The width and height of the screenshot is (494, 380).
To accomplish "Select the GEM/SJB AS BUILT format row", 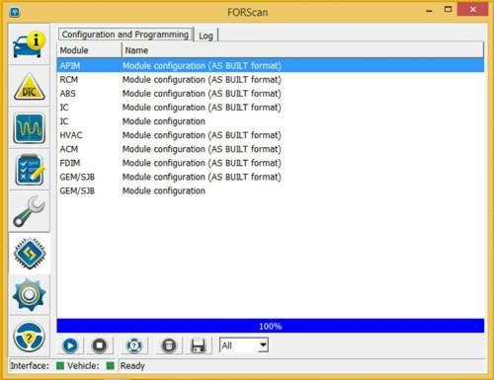I will (x=271, y=177).
